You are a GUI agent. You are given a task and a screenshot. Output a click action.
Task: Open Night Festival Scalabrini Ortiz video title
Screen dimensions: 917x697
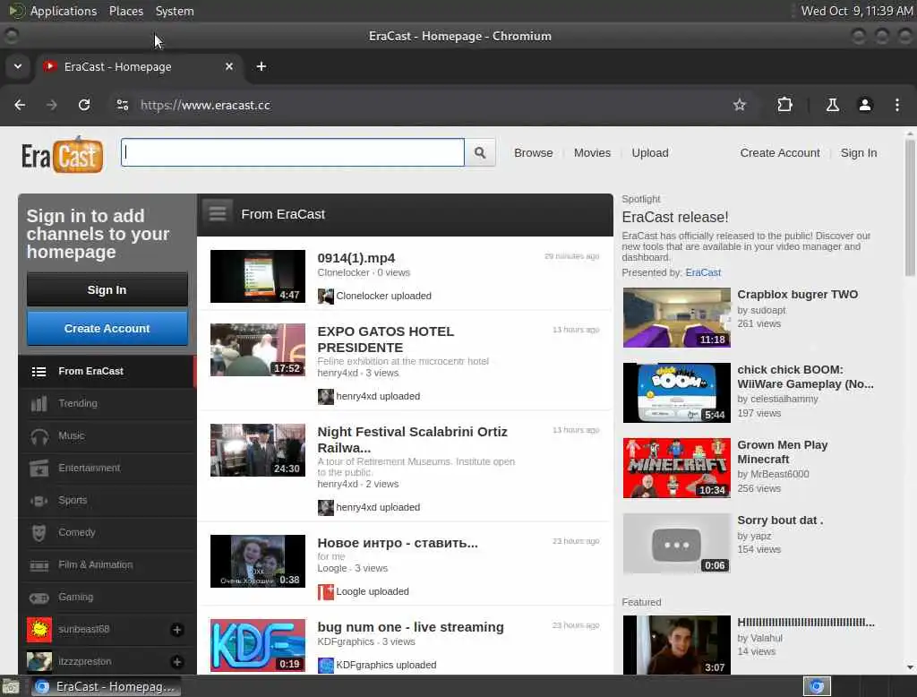point(412,440)
